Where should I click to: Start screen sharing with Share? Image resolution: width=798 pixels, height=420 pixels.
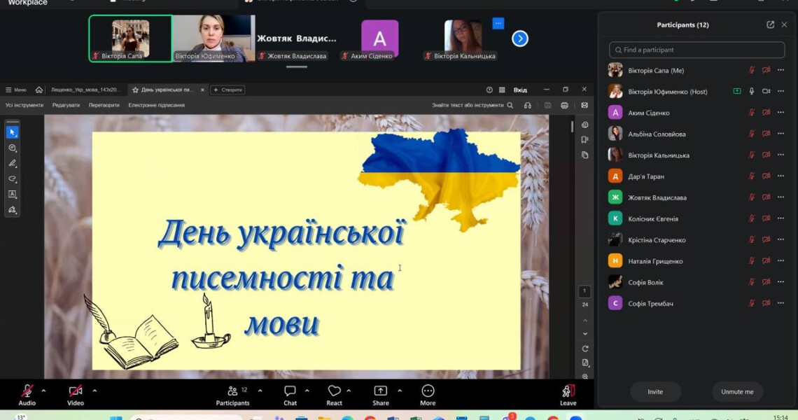pyautogui.click(x=381, y=395)
